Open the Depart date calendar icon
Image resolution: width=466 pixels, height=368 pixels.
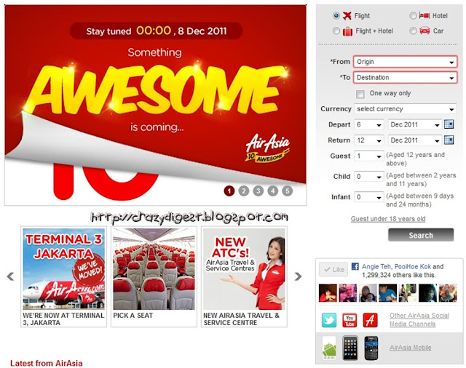pyautogui.click(x=449, y=124)
